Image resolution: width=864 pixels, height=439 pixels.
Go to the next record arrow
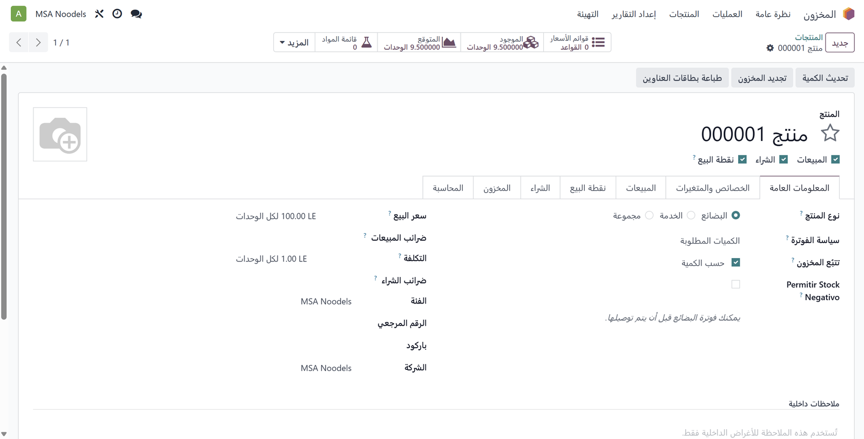tap(38, 42)
